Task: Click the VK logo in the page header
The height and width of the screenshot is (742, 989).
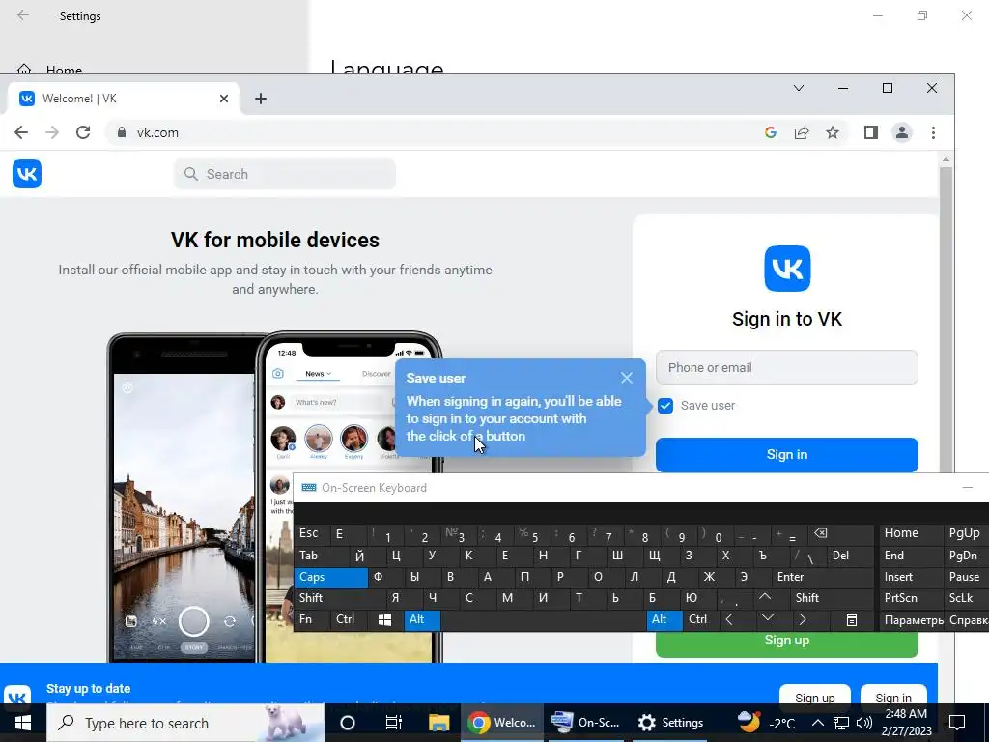Action: pyautogui.click(x=26, y=174)
